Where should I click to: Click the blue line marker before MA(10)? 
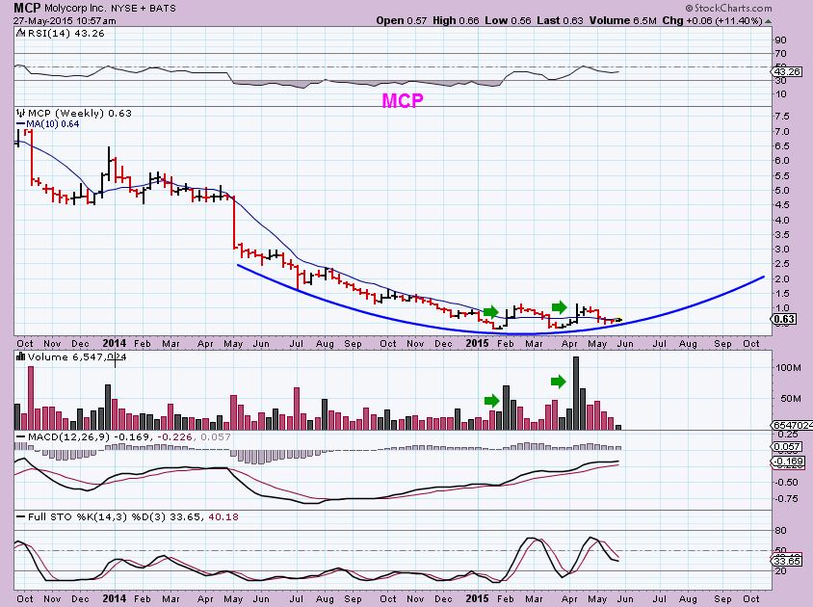click(x=21, y=124)
